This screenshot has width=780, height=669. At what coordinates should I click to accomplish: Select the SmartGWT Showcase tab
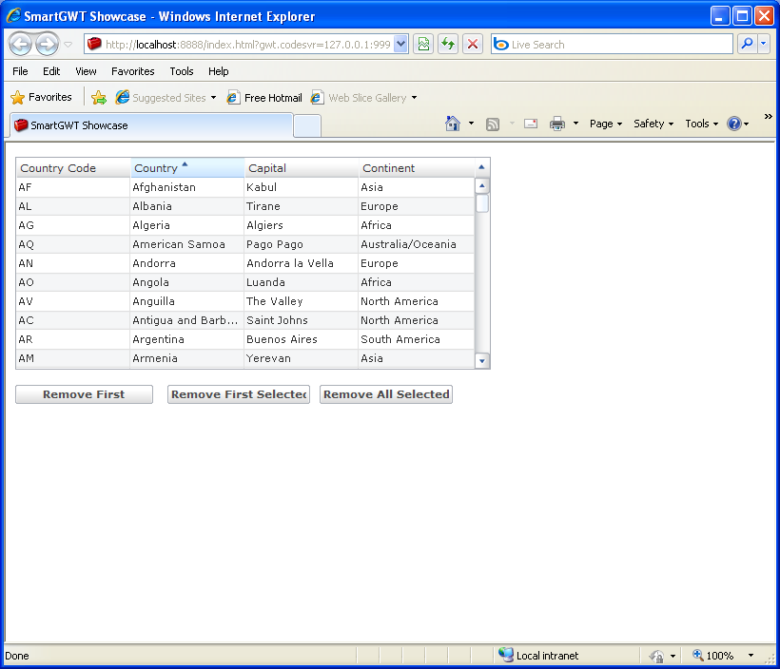[149, 125]
